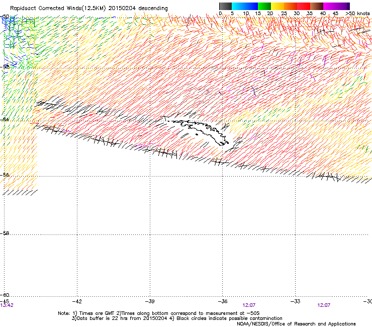Click the -42 longitude axis label
The image size is (372, 327).
77,301
